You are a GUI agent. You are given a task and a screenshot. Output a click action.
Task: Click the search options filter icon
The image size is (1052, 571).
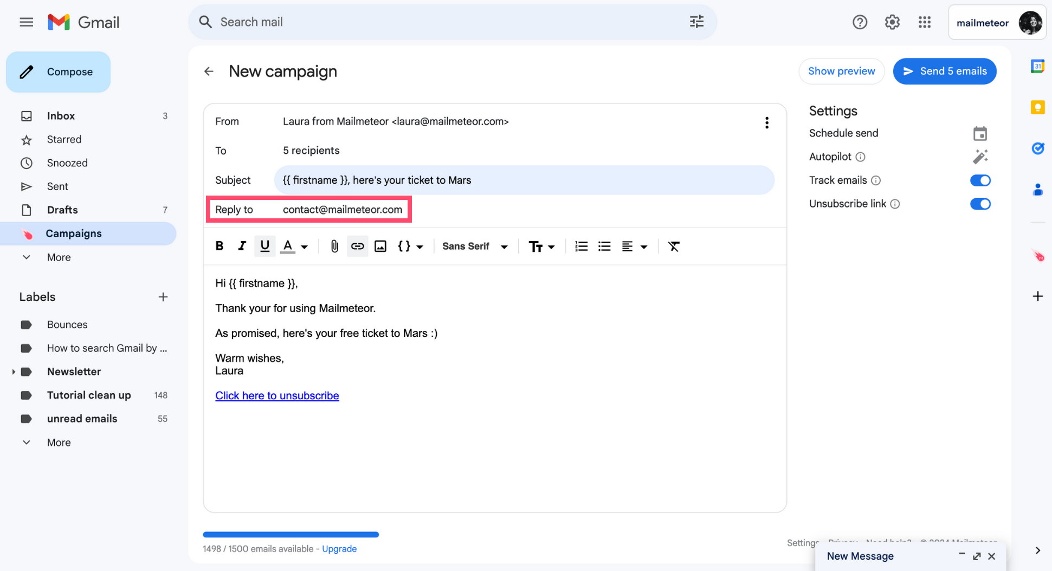[696, 22]
